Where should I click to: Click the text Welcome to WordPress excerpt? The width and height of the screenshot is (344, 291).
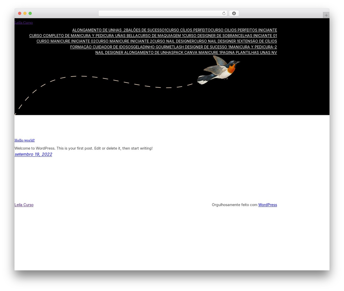[84, 148]
